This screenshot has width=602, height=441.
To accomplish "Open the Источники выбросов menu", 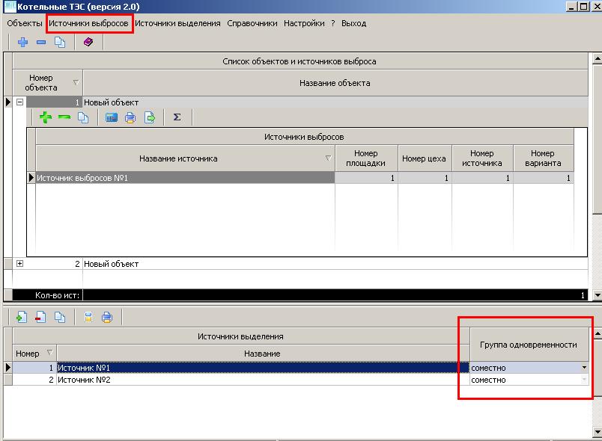I will 88,23.
